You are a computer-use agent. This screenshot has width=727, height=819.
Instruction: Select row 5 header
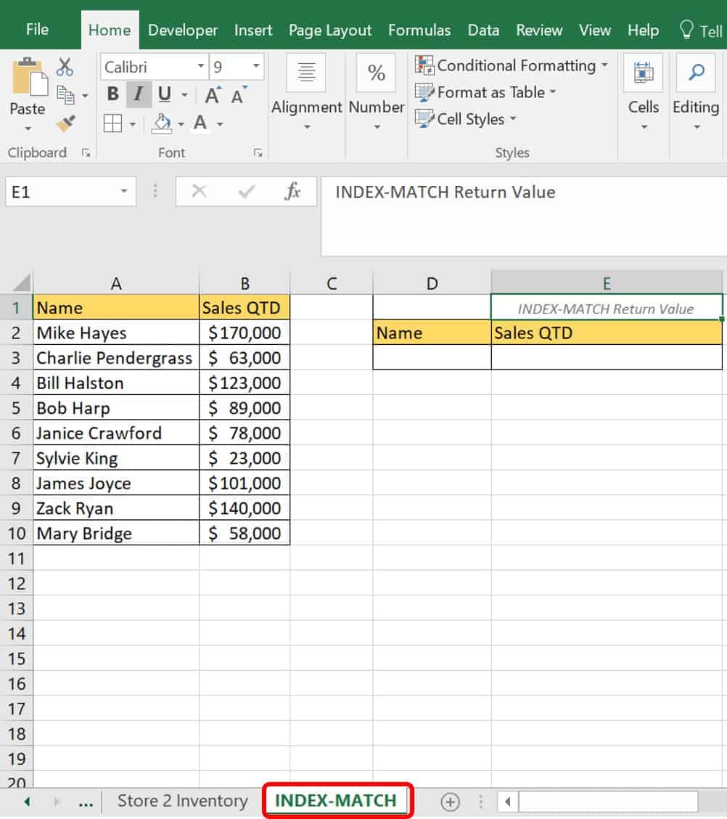tap(16, 408)
